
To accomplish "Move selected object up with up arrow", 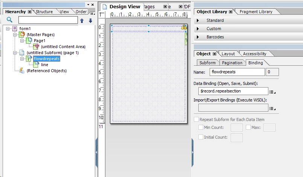I will pos(82,21).
